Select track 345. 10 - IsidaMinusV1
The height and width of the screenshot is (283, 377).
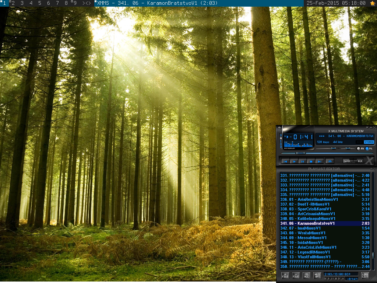point(325,242)
